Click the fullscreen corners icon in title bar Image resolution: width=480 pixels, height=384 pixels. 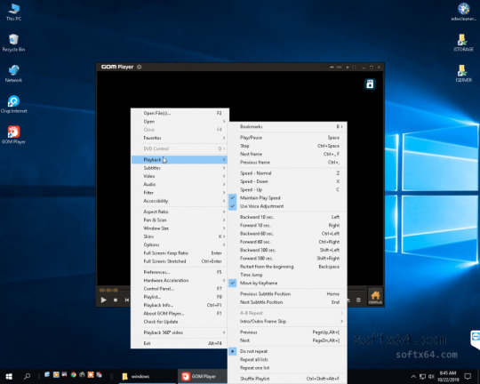pyautogui.click(x=354, y=67)
